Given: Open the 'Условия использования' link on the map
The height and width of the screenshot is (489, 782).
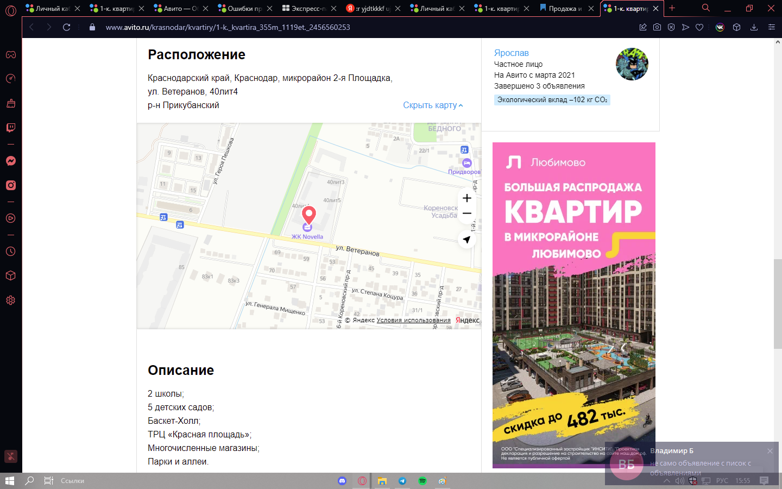Looking at the screenshot, I should (413, 320).
